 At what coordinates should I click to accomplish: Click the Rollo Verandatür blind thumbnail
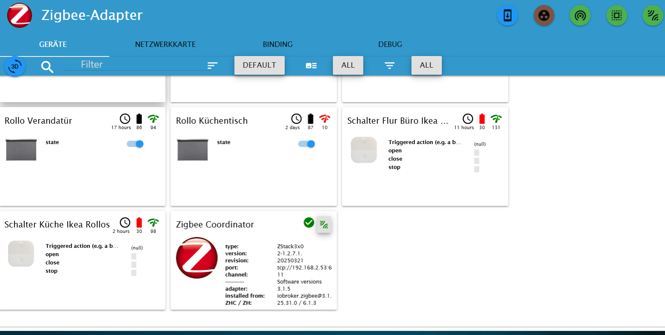tap(21, 149)
